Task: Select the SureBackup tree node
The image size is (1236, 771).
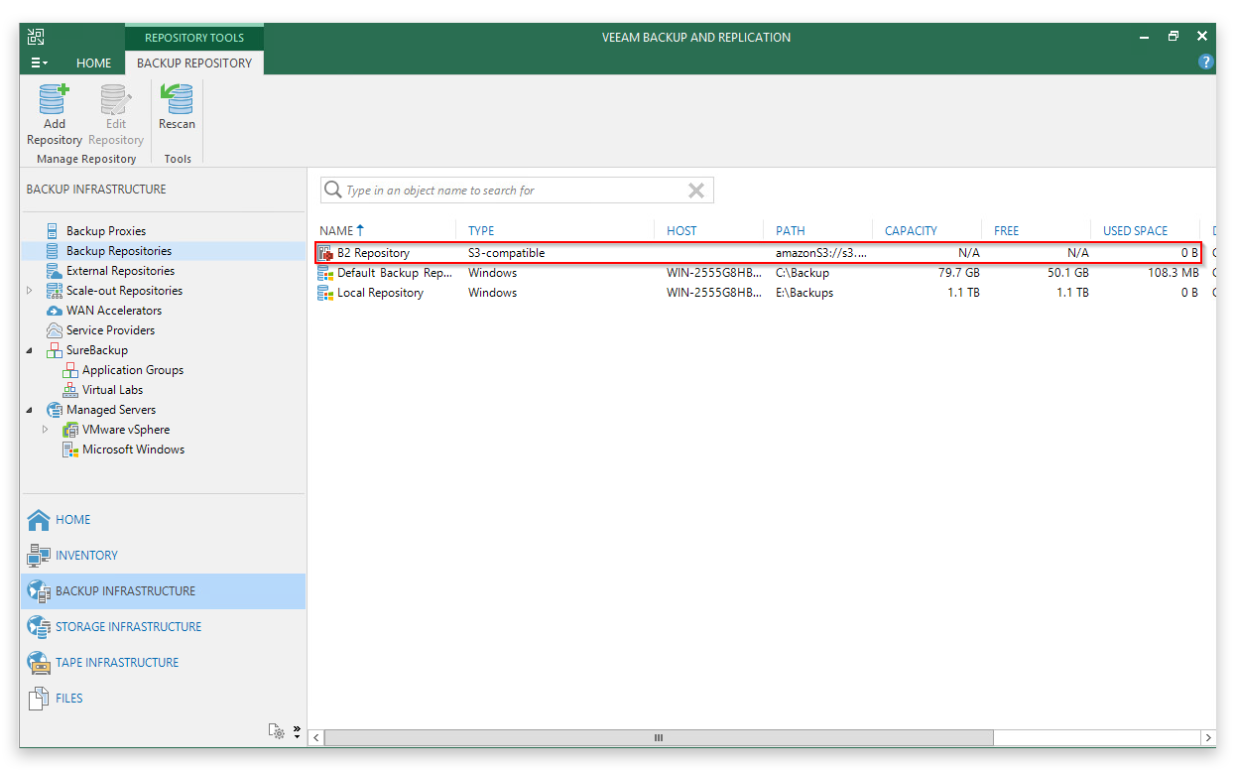Action: pyautogui.click(x=97, y=350)
